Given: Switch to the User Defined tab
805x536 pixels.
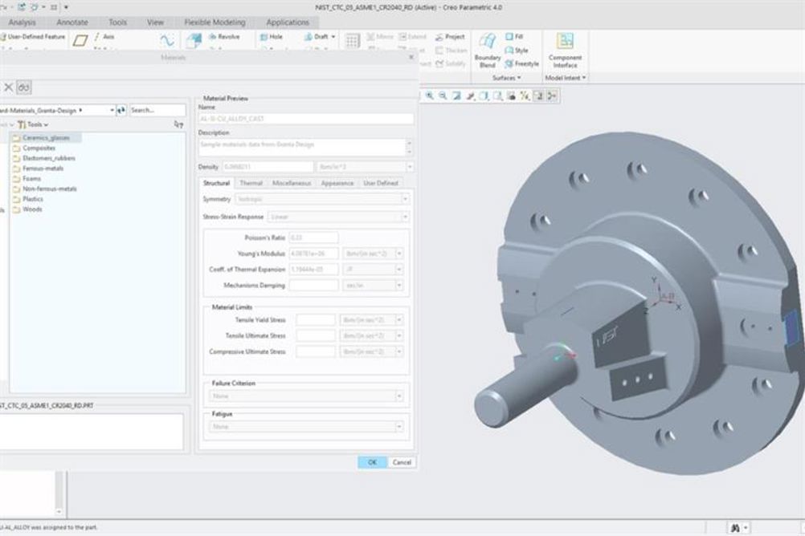Looking at the screenshot, I should [x=381, y=183].
